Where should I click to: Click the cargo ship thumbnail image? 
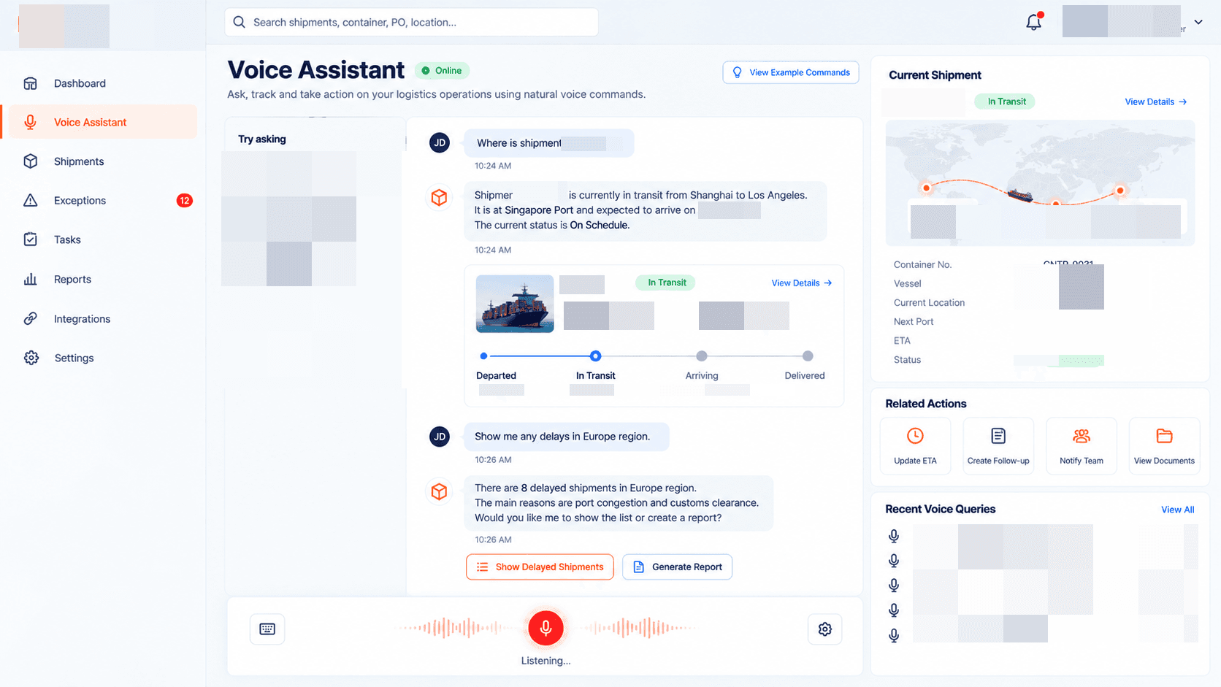coord(515,304)
